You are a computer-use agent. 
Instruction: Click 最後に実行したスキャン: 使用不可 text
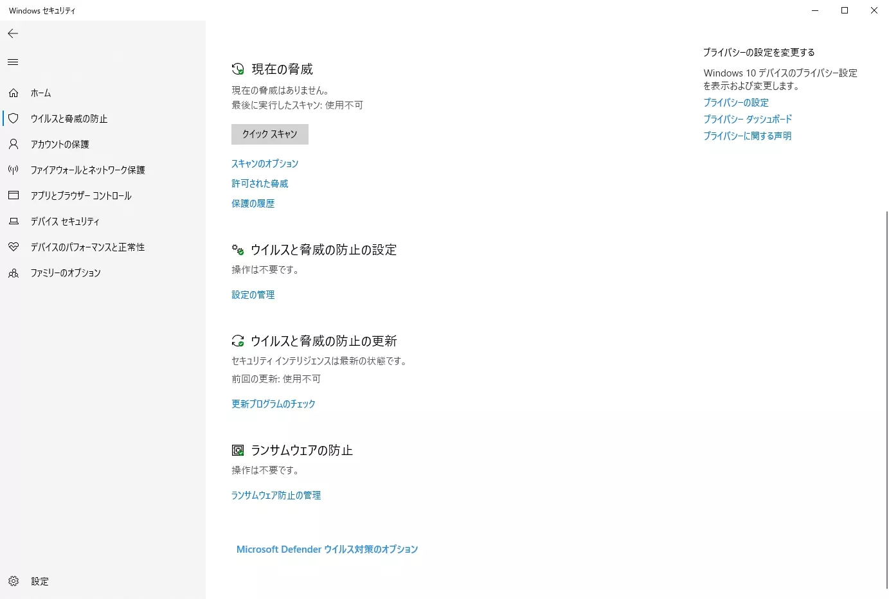[x=297, y=105]
